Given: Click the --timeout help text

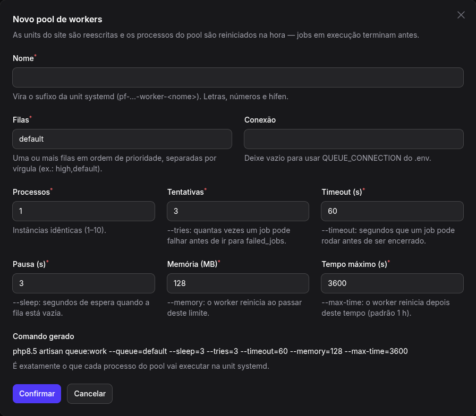Looking at the screenshot, I should (388, 236).
